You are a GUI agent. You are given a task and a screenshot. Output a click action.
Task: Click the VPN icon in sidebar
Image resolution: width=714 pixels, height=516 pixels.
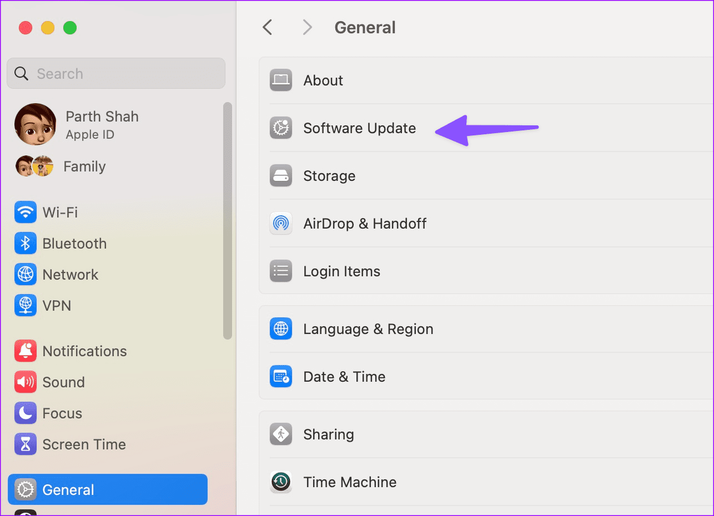tap(26, 306)
